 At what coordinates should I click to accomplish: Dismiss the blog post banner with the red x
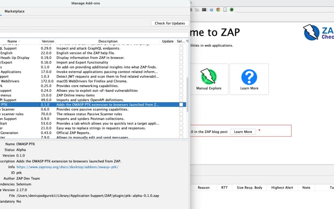pos(259,130)
